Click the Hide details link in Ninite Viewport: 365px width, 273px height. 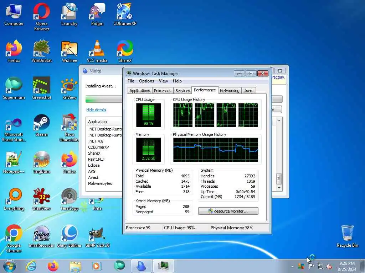click(x=96, y=110)
